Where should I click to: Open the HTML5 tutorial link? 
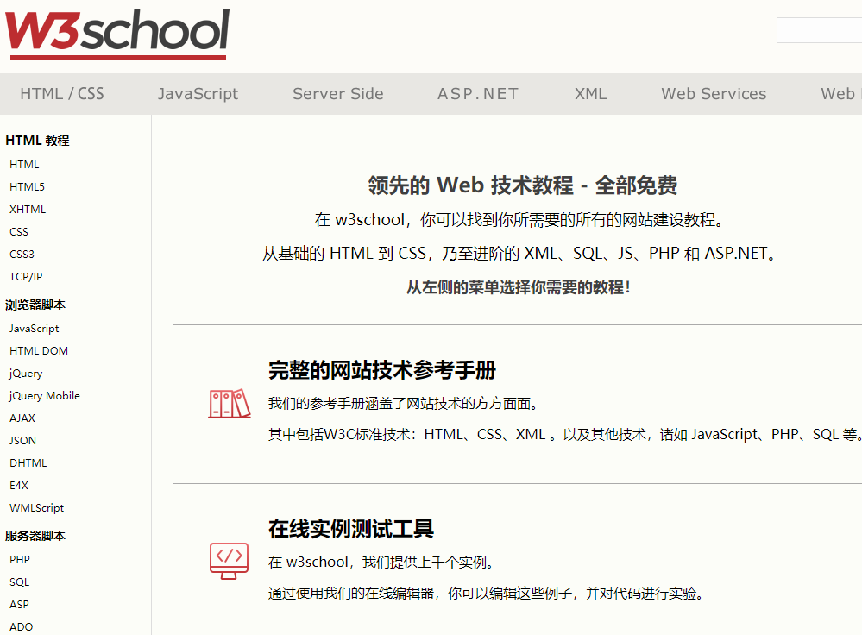tap(27, 186)
